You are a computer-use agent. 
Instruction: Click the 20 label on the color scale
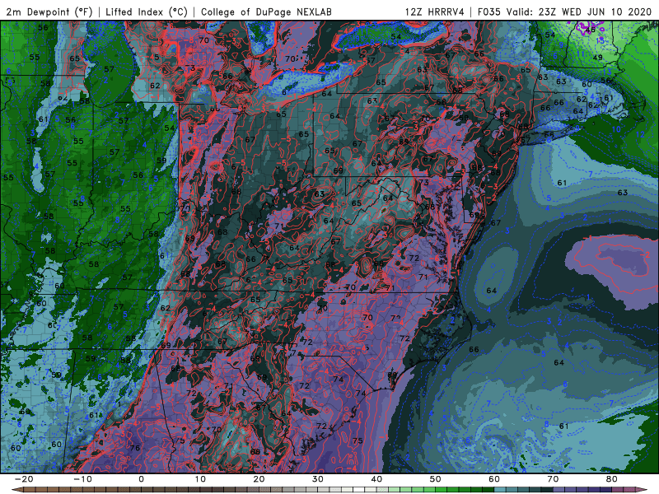259,479
